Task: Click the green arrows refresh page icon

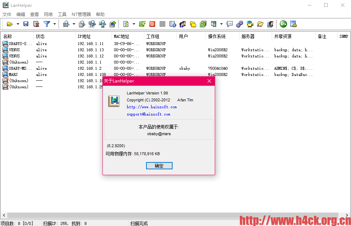Action: [x=126, y=24]
